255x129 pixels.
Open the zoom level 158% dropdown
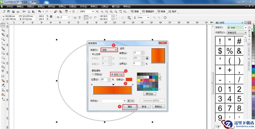tap(93, 11)
